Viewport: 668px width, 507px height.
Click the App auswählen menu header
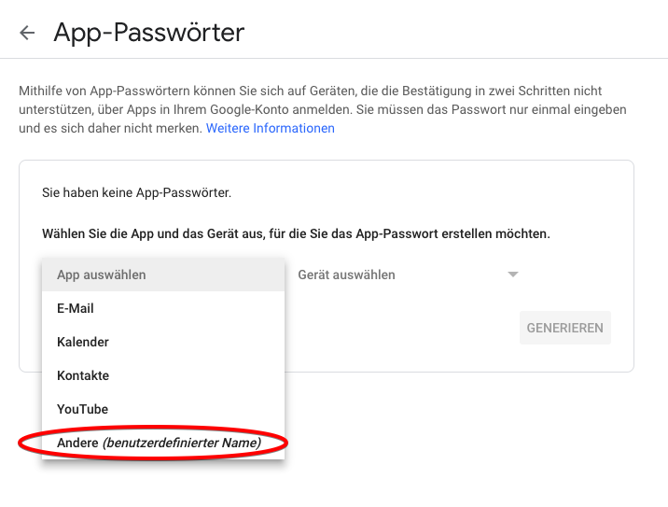coord(102,275)
